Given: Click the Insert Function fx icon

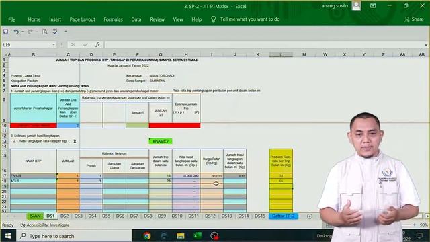Looking at the screenshot, I should tap(97, 45).
